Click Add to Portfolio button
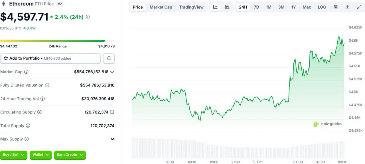 pos(50,58)
